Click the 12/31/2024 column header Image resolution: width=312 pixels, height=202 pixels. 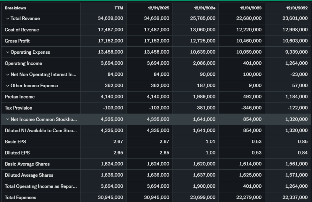click(x=204, y=8)
